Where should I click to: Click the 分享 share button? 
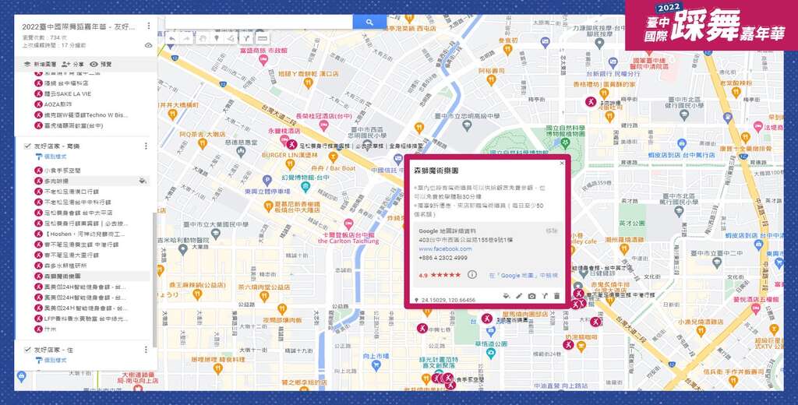point(72,64)
